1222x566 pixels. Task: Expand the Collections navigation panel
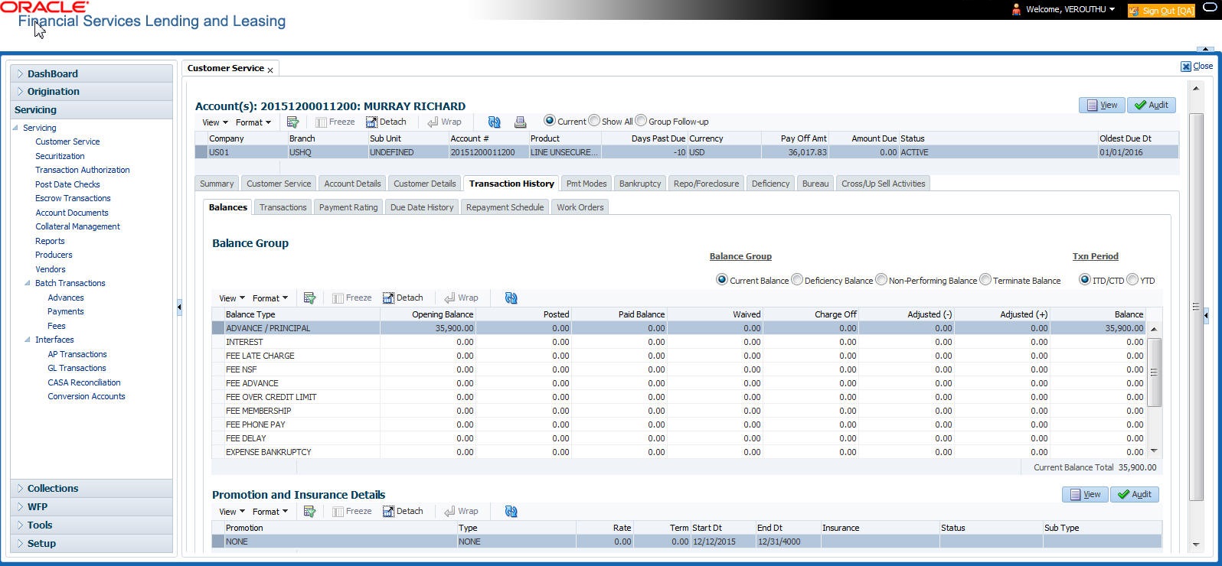[91, 488]
